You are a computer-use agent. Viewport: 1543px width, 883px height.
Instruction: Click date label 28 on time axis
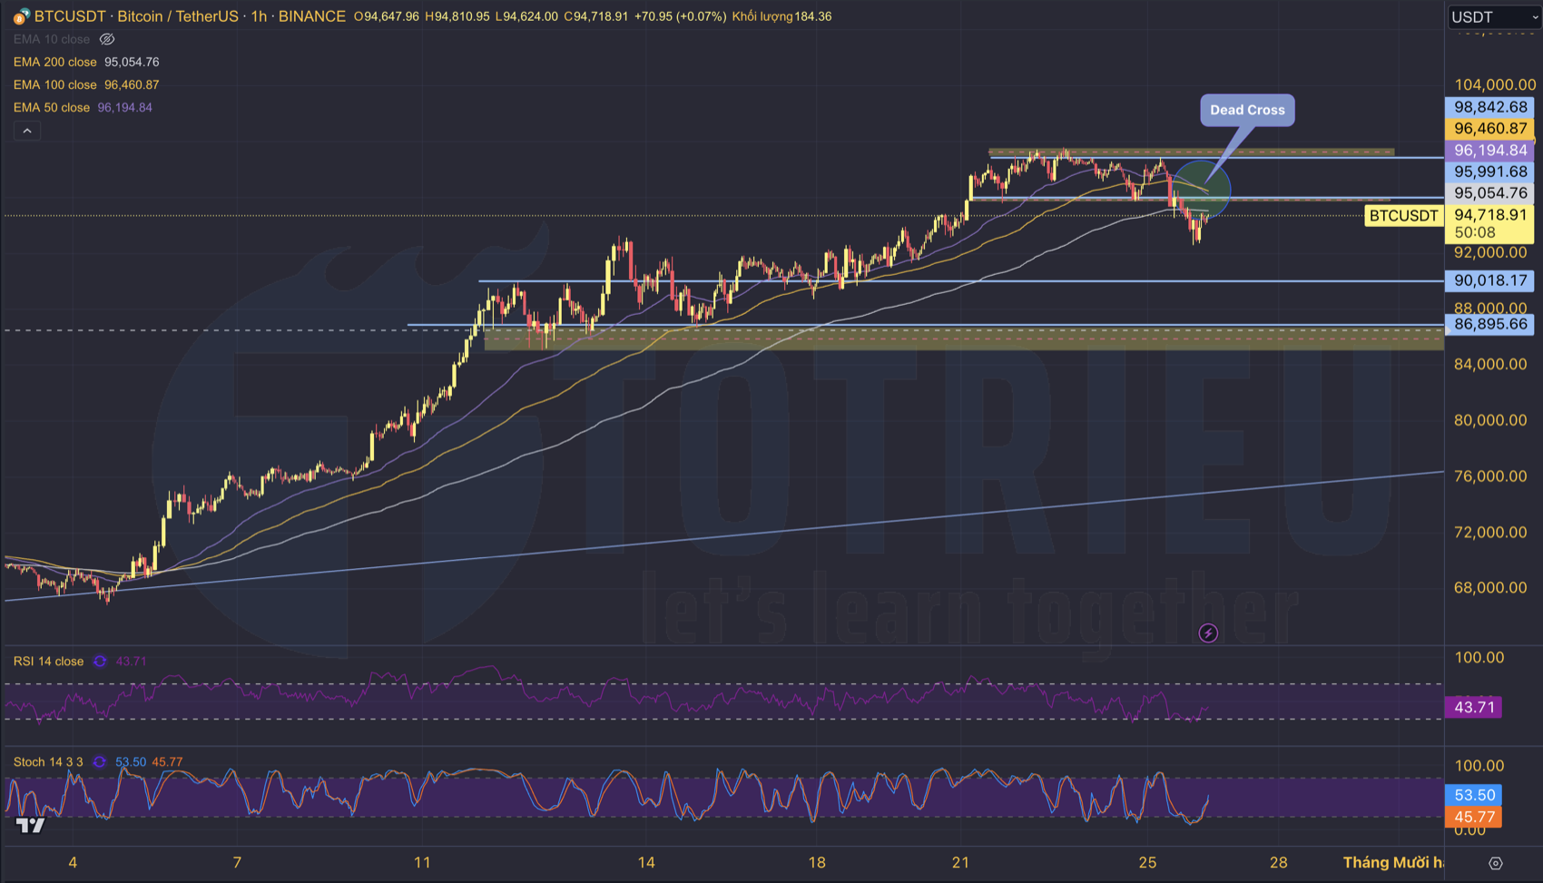click(1279, 863)
